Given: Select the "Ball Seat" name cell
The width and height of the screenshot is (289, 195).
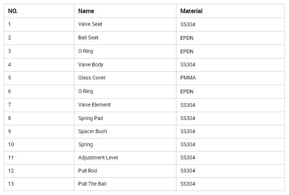Looking at the screenshot, I should 88,38.
